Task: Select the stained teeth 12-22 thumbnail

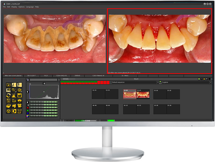Action: pos(130,94)
